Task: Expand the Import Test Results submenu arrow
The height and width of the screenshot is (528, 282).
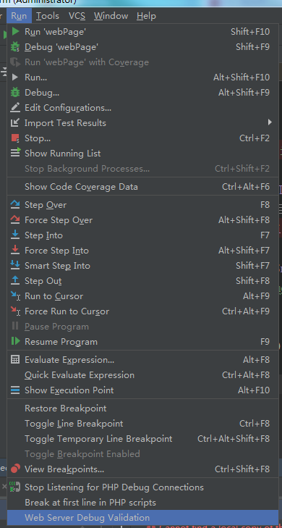Action: point(270,122)
